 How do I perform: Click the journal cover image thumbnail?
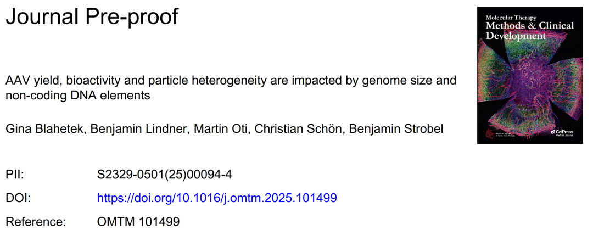[x=530, y=75]
